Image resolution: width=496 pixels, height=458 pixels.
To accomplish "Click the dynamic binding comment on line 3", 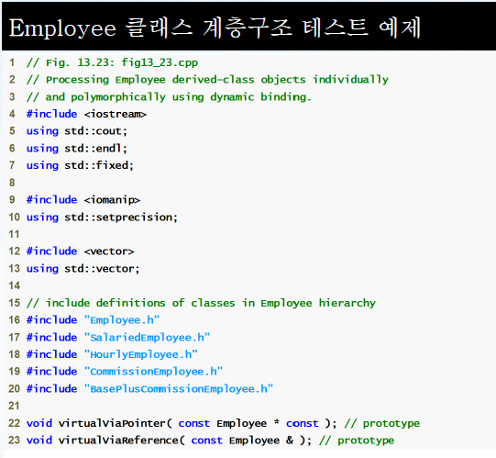I will coord(170,97).
